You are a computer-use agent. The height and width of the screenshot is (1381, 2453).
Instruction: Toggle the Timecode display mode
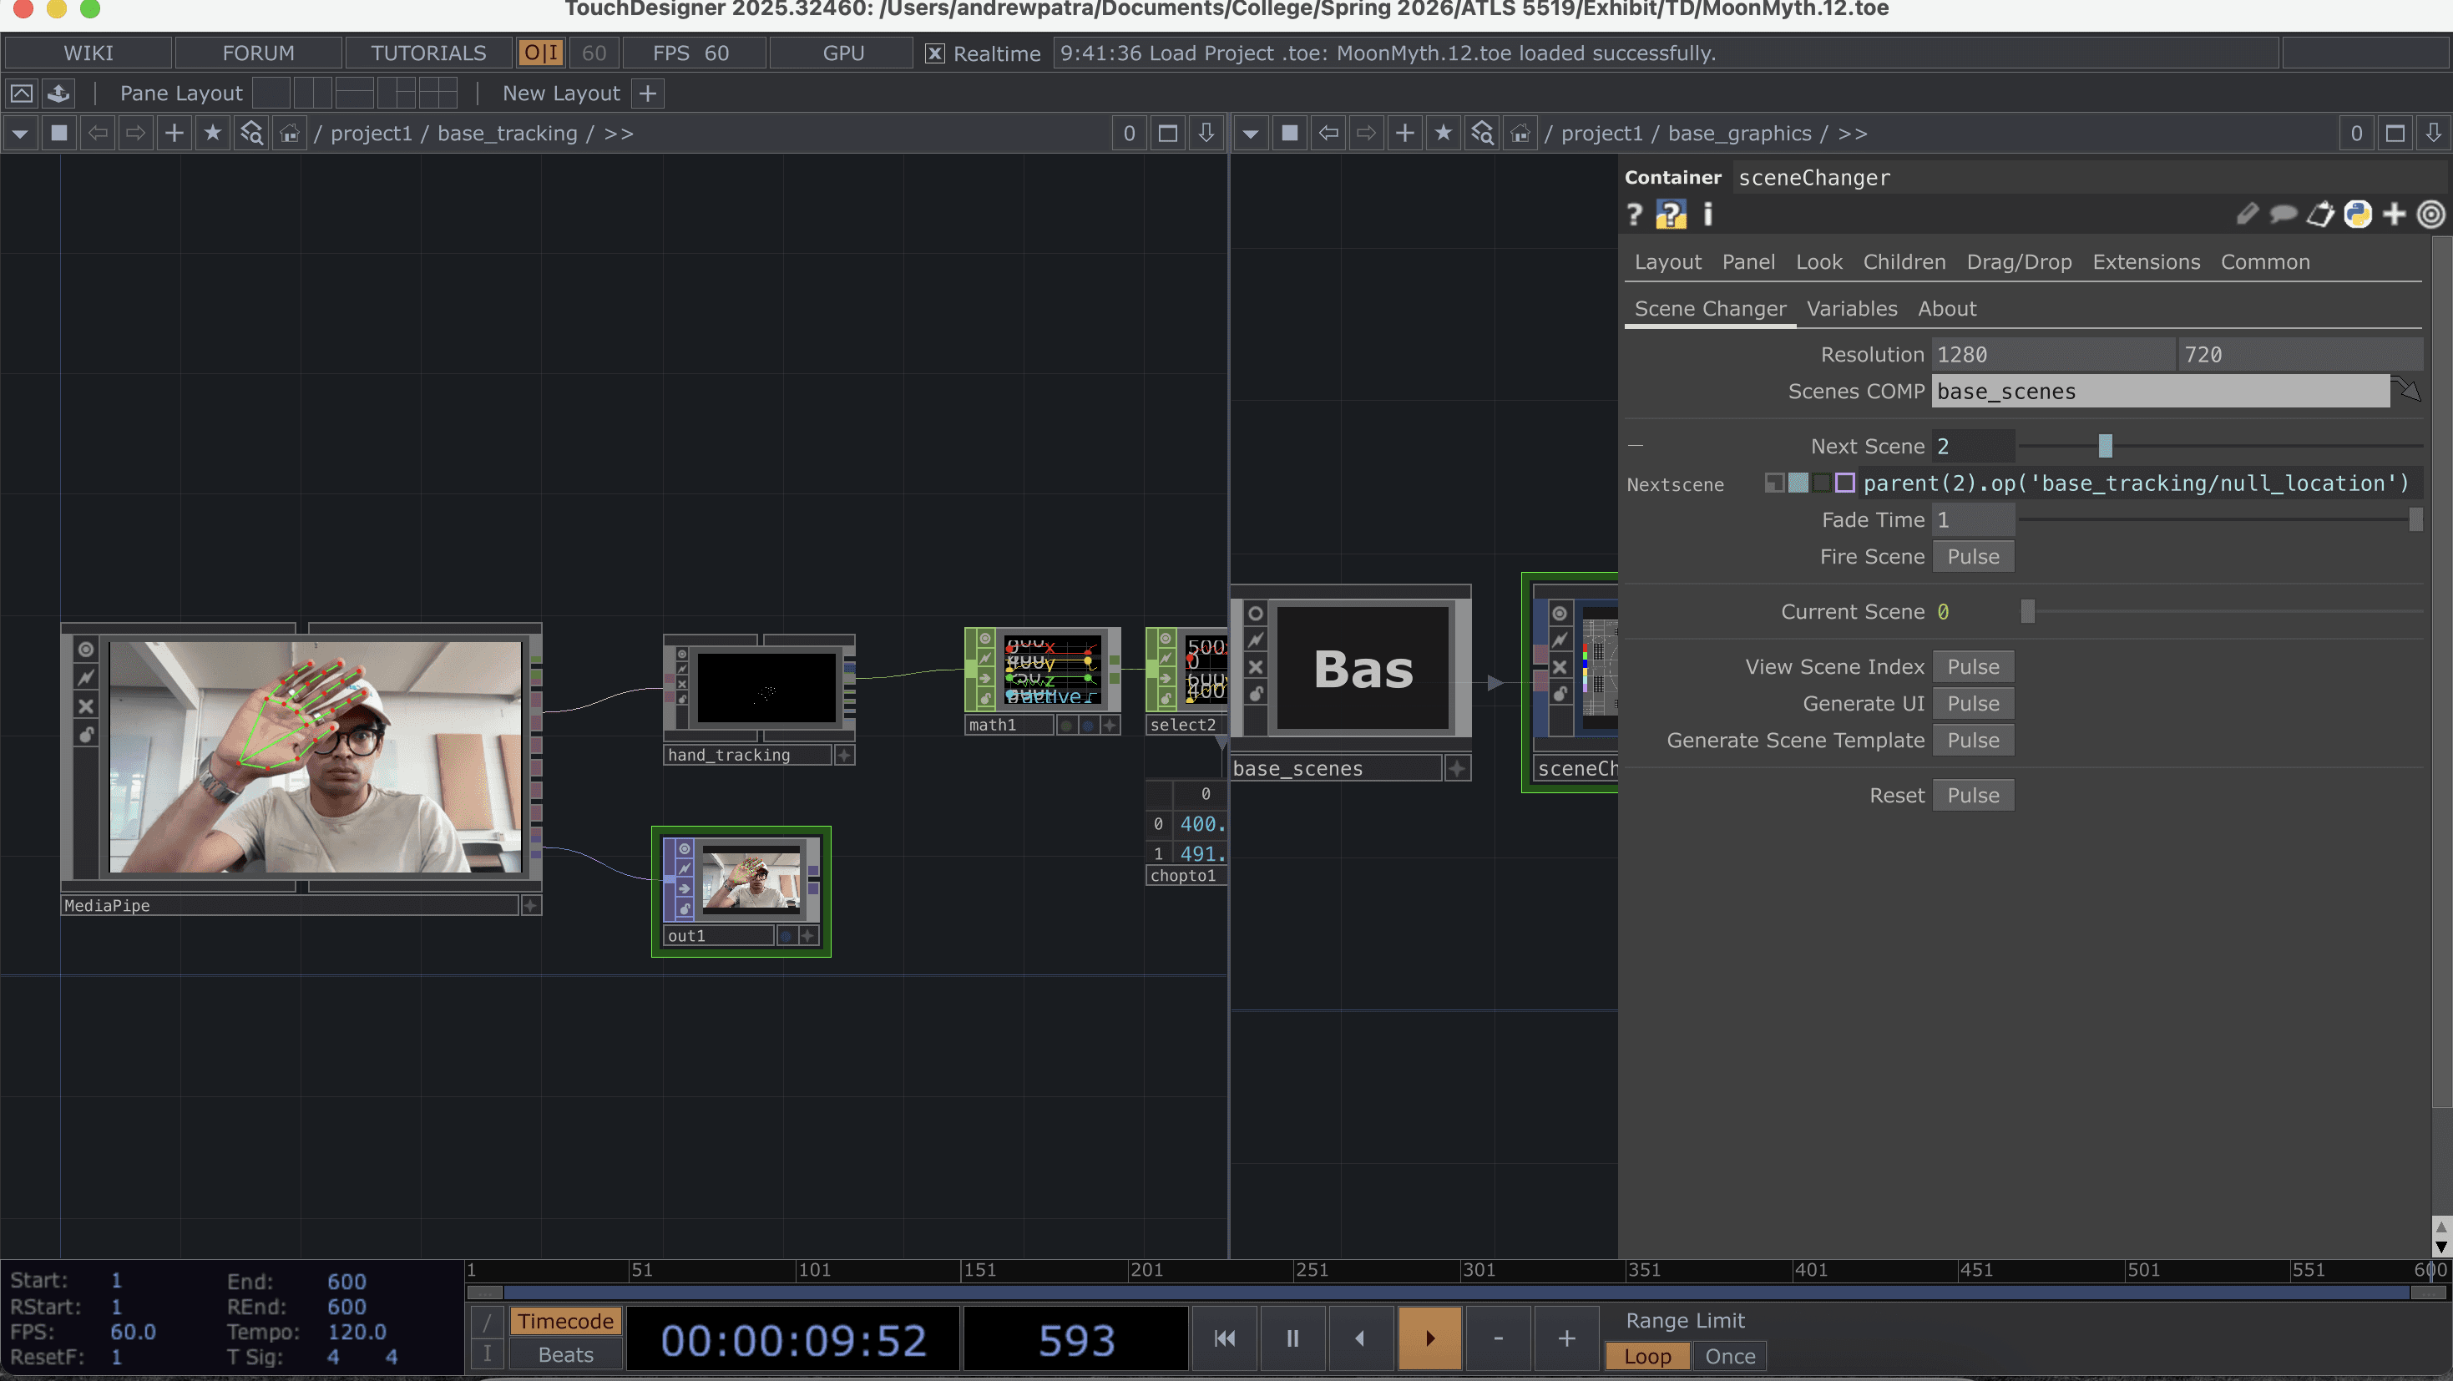pyautogui.click(x=565, y=1321)
